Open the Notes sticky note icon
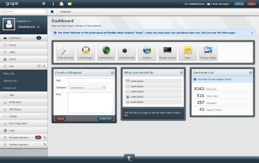Viewport: 259px width, 163px height. (188, 52)
